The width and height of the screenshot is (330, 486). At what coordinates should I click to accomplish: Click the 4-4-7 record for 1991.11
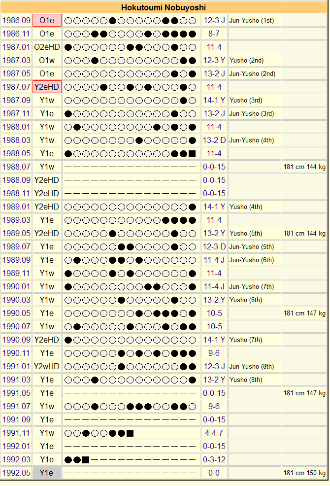tap(214, 433)
